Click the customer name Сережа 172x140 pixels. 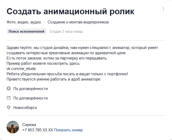(x=29, y=125)
